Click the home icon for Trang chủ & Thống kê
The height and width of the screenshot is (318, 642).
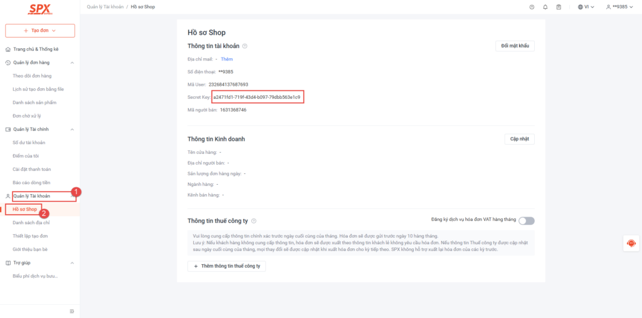(x=8, y=49)
